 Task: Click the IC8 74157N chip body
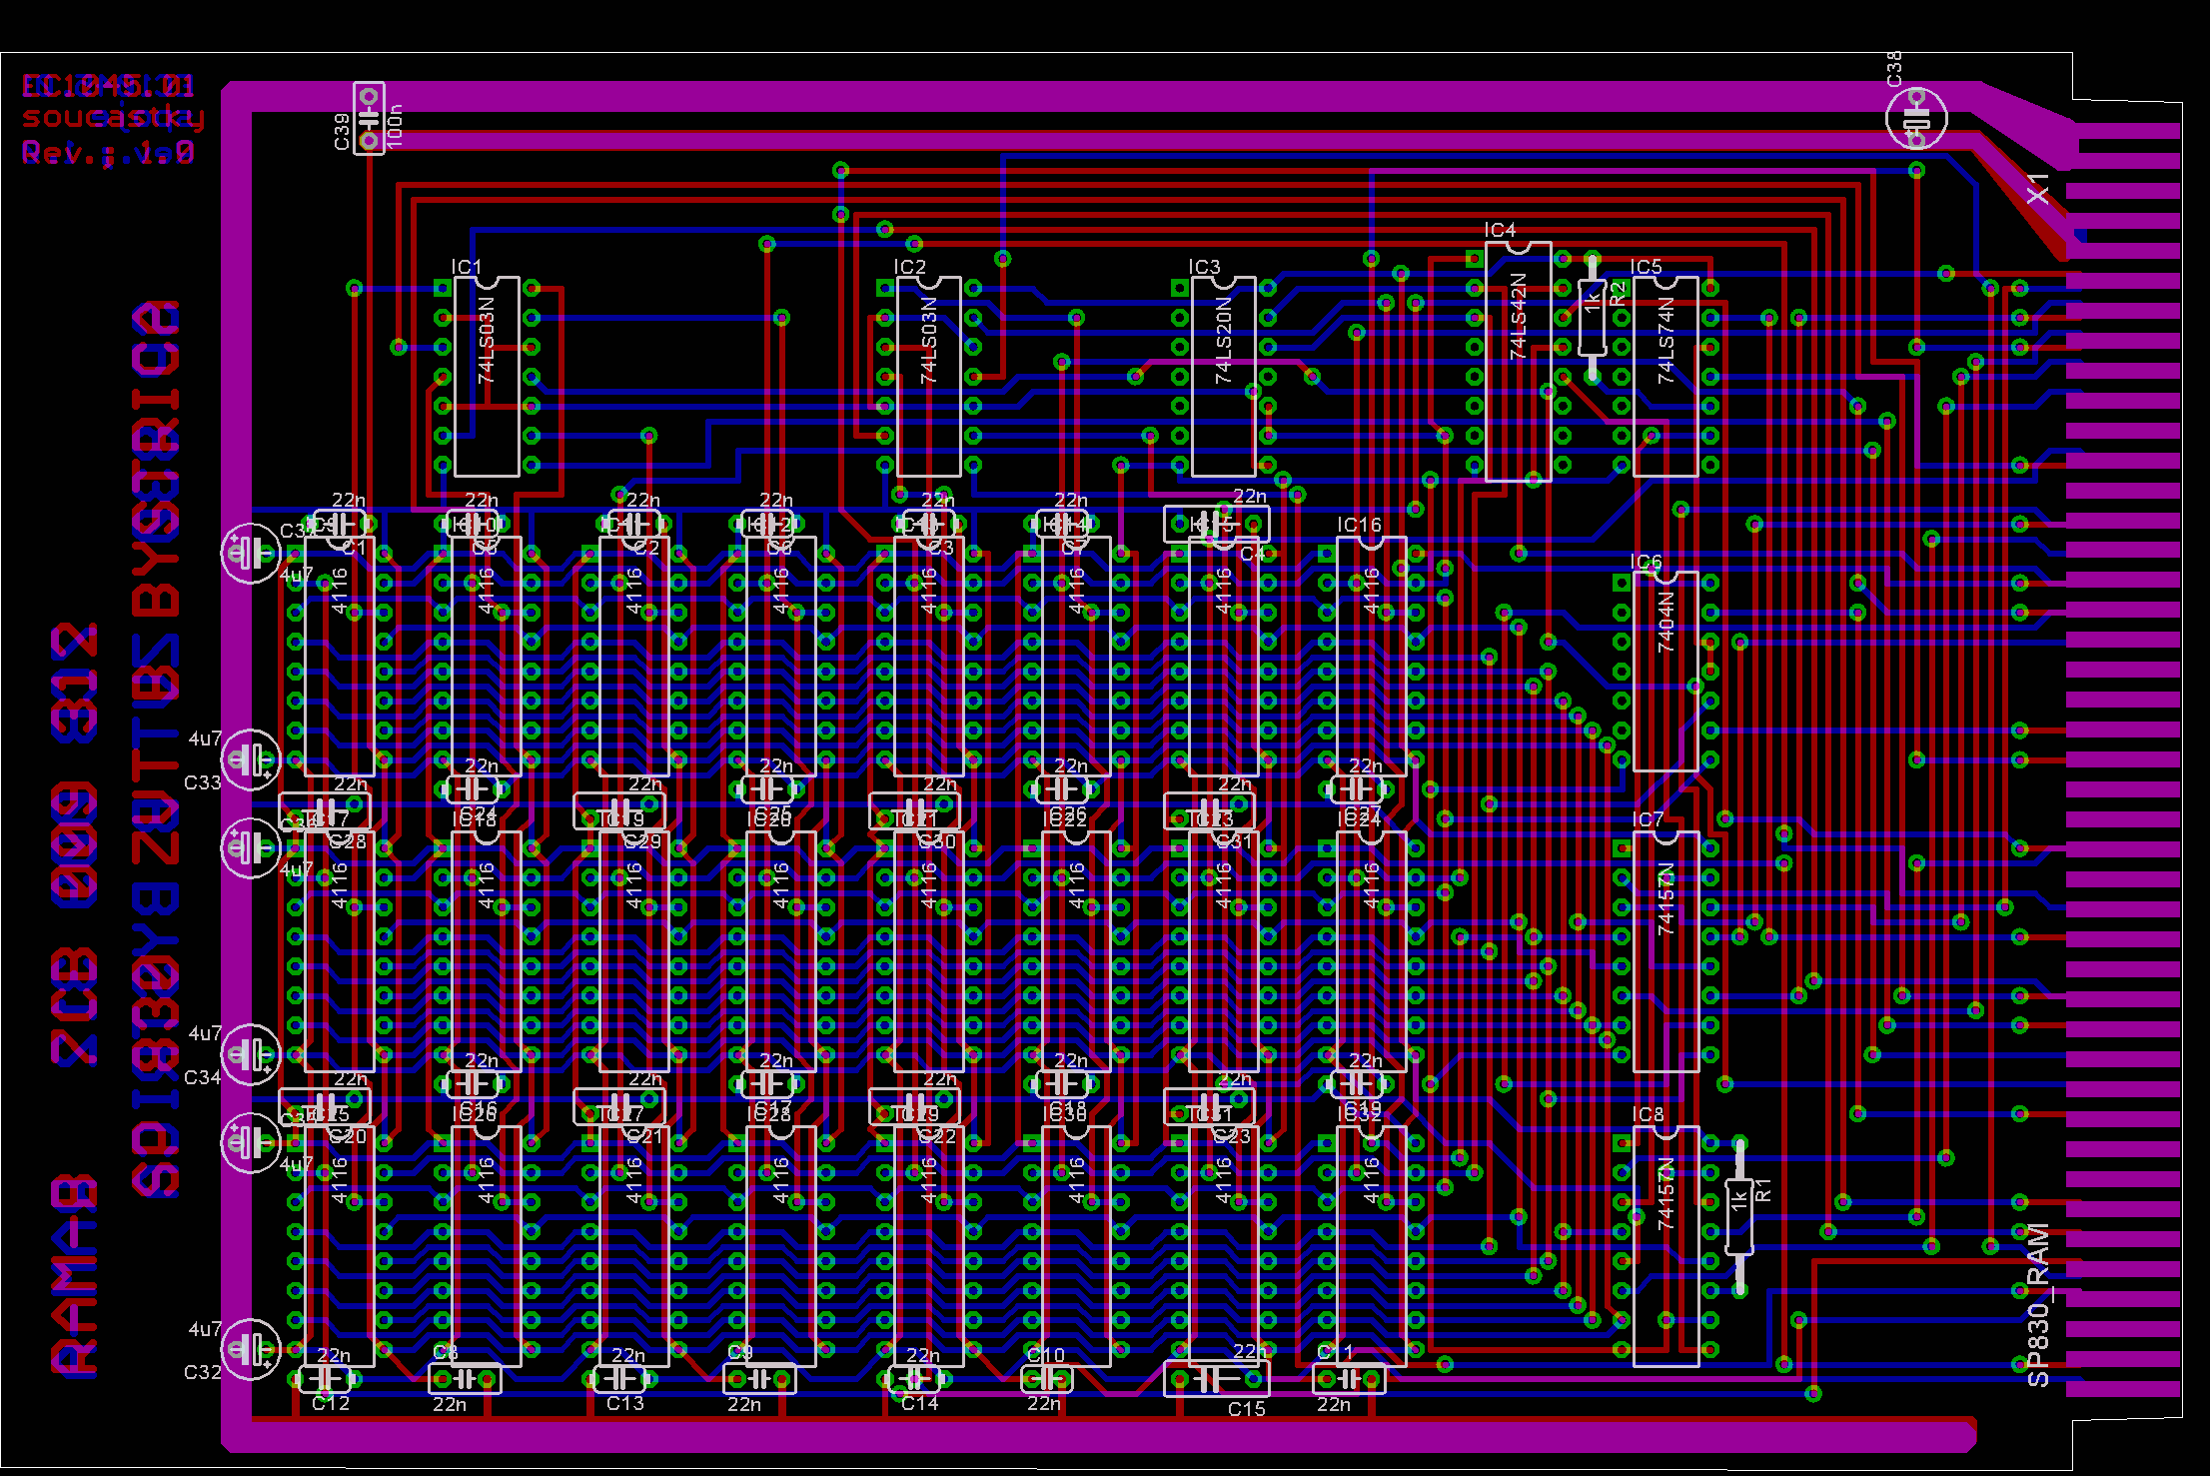click(x=1665, y=1245)
